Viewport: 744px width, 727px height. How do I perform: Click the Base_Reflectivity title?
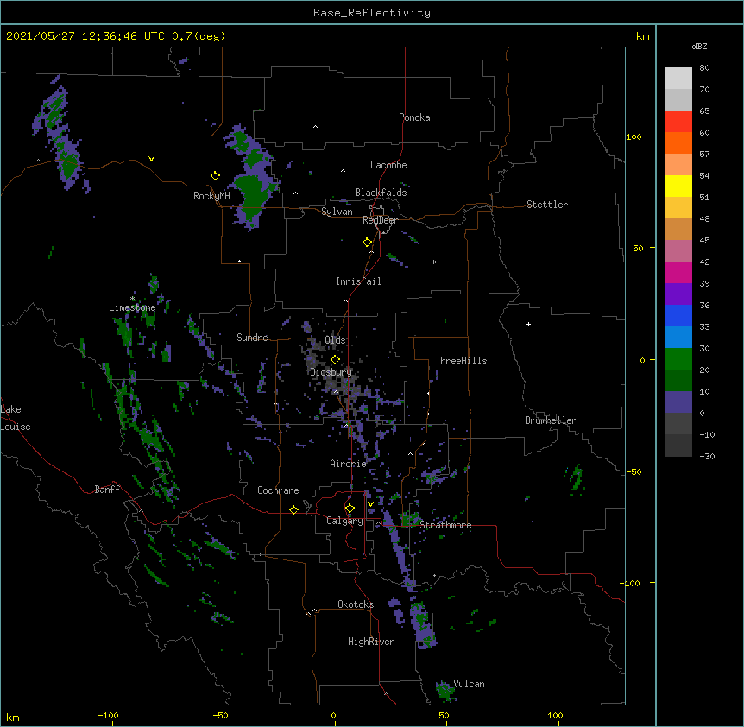pyautogui.click(x=372, y=13)
